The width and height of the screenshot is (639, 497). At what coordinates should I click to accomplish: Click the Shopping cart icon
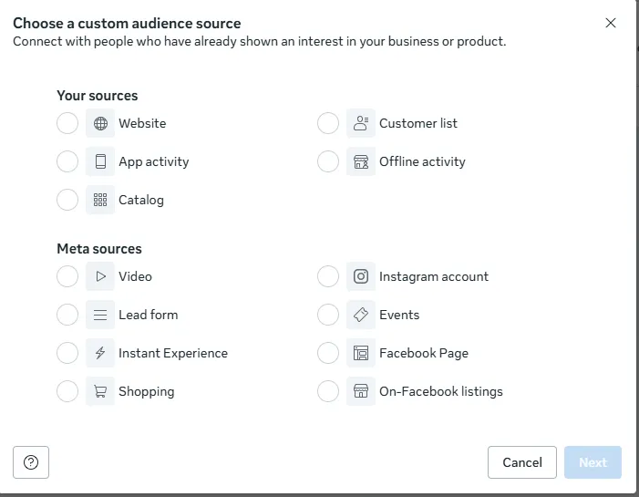[x=100, y=391]
